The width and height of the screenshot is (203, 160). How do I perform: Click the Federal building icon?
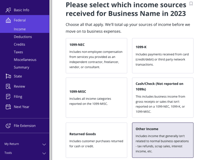pyautogui.click(x=8, y=20)
